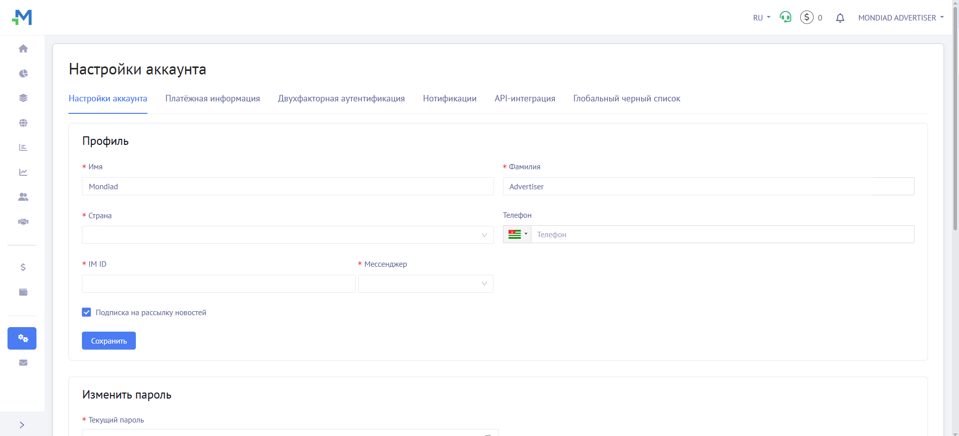Click into the IM ID field
Image resolution: width=959 pixels, height=436 pixels.
point(218,284)
